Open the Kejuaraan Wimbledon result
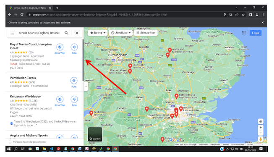 (x=26, y=96)
